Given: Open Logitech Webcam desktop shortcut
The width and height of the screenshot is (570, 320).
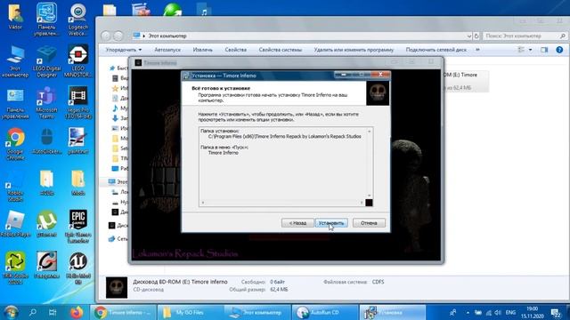Looking at the screenshot, I should point(77,20).
